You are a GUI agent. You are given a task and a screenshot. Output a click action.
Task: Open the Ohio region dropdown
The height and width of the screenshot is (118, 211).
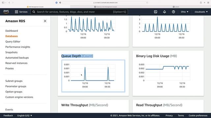(x=185, y=12)
